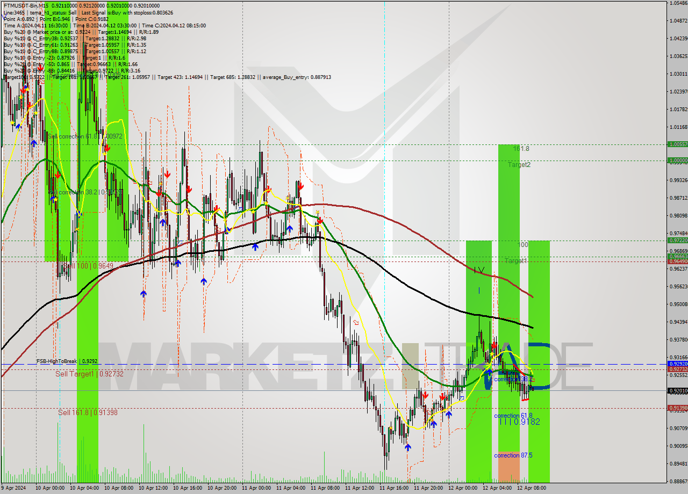Select the Target1 label

(x=515, y=261)
